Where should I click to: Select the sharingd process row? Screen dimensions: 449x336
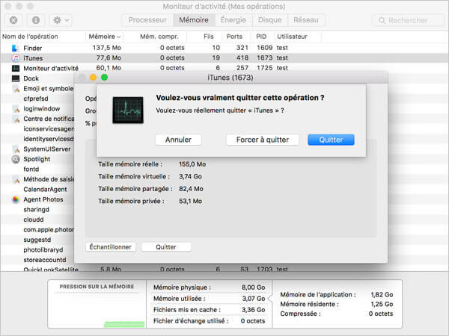(37, 209)
